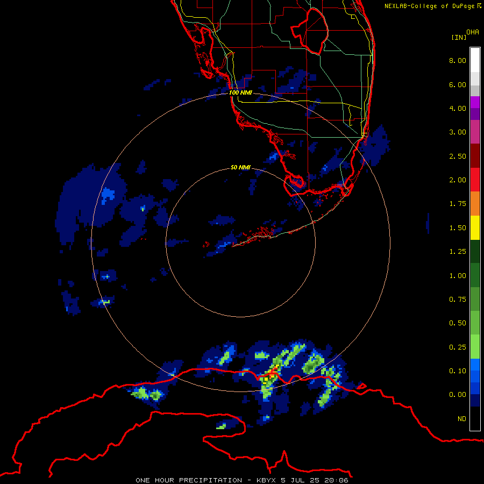484x484 pixels.
Task: Select the 0.10 legend value
Action: pyautogui.click(x=458, y=371)
